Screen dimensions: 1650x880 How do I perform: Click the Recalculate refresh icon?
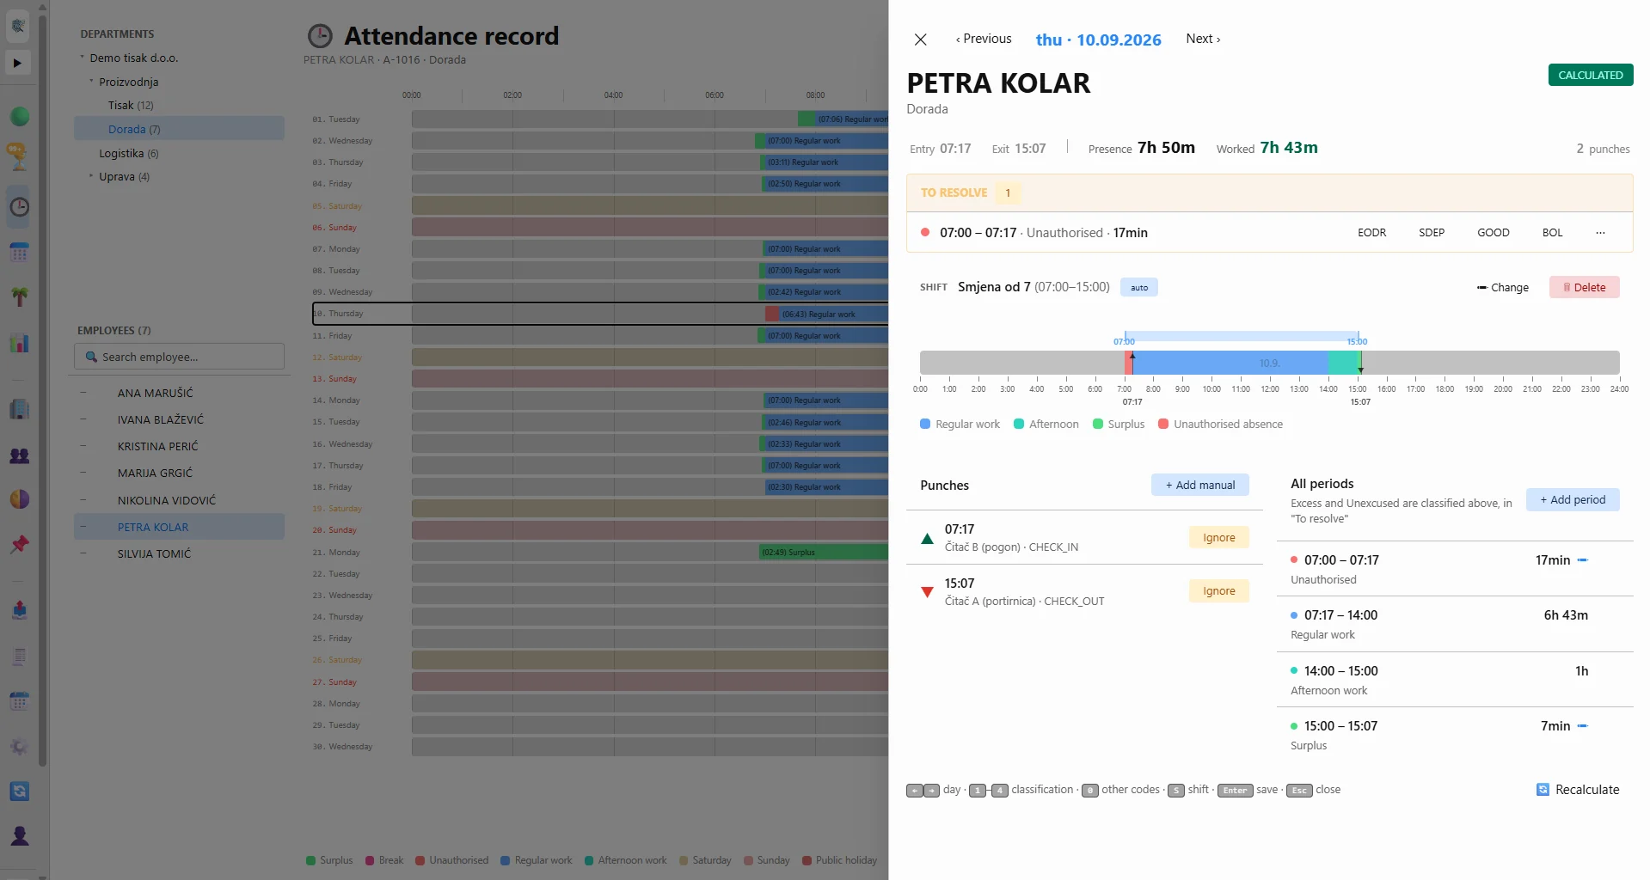coord(1543,790)
